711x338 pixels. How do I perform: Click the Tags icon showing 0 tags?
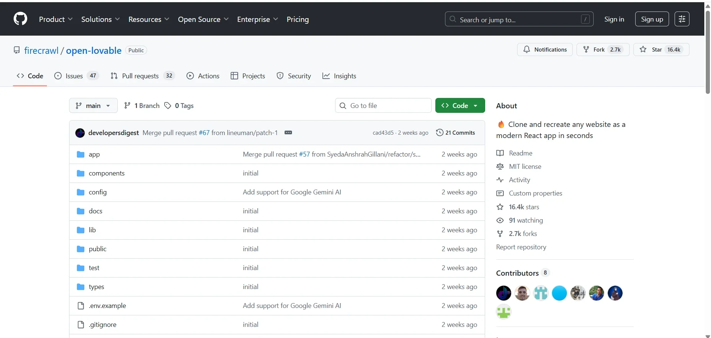[168, 106]
